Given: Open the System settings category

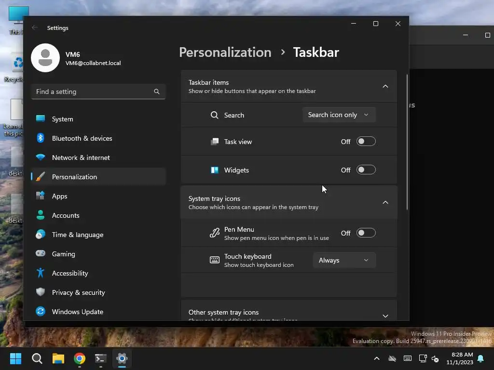Looking at the screenshot, I should [98, 119].
